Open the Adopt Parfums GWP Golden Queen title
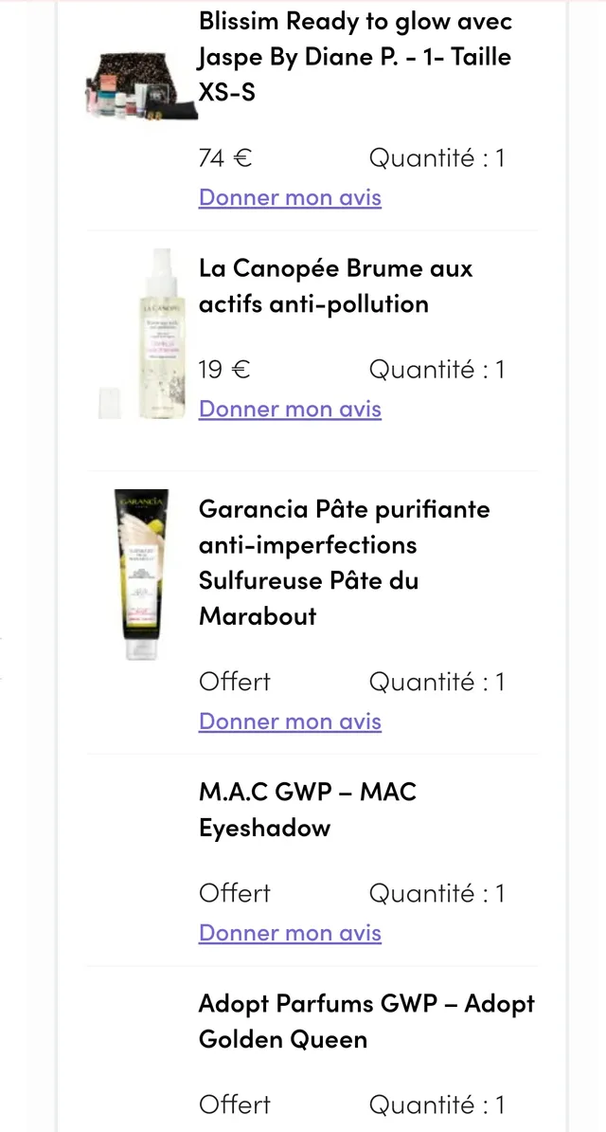The image size is (606, 1132). [x=366, y=1021]
